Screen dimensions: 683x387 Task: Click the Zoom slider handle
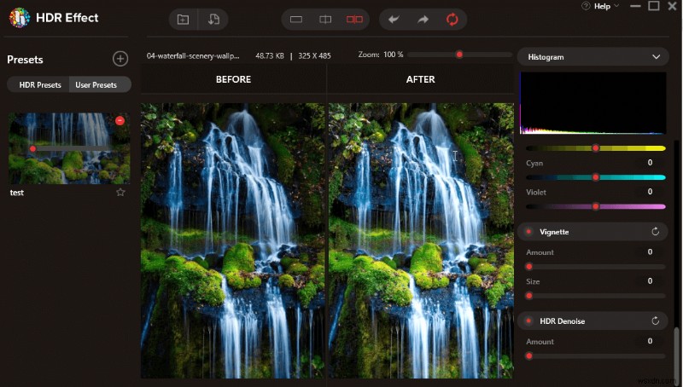point(459,55)
